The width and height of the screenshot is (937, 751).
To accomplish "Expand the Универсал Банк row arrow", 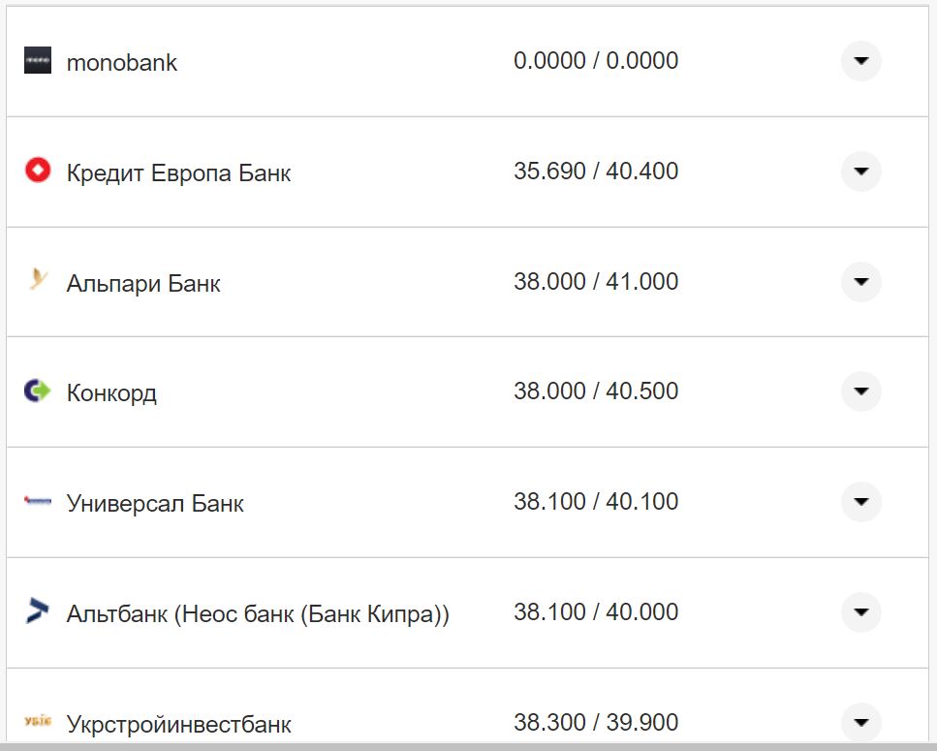I will point(860,502).
